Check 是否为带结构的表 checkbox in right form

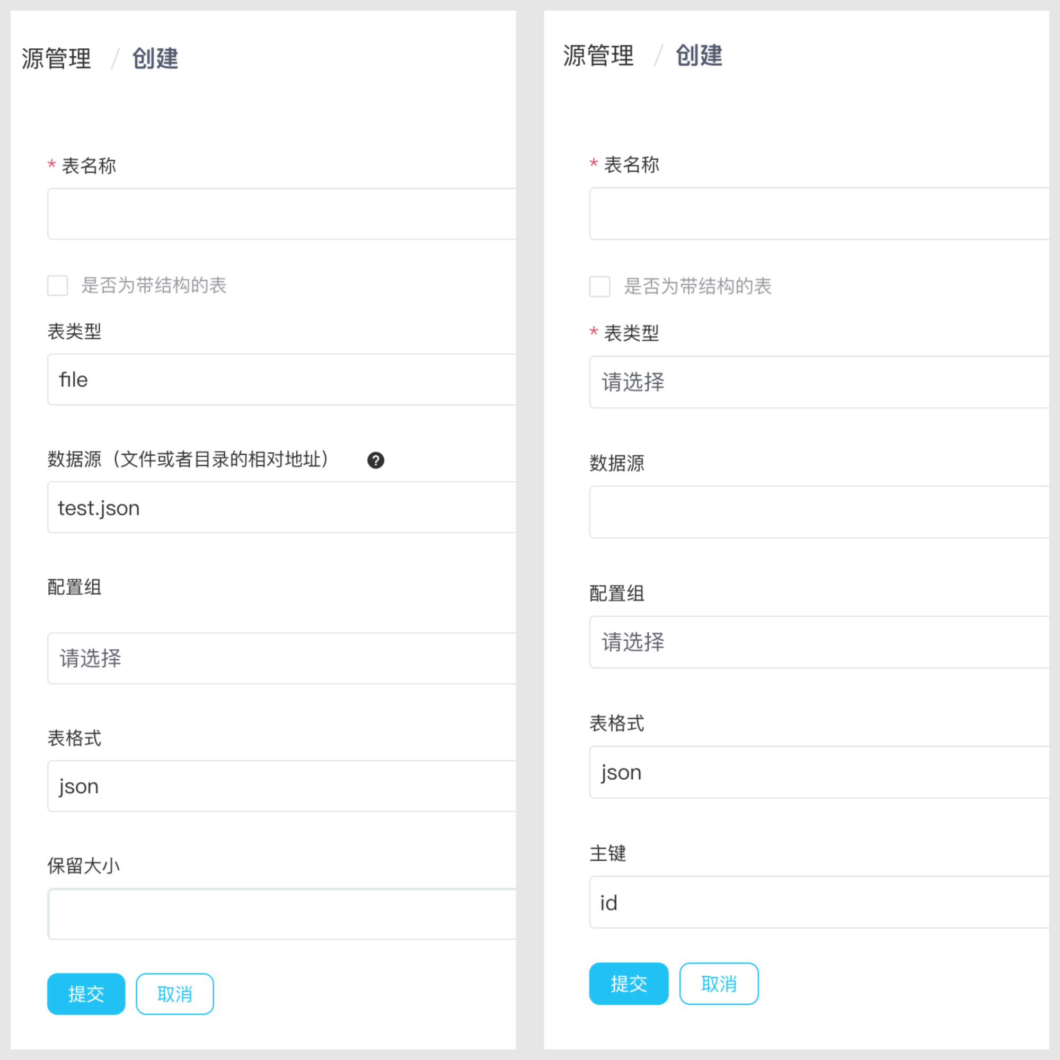pyautogui.click(x=599, y=286)
